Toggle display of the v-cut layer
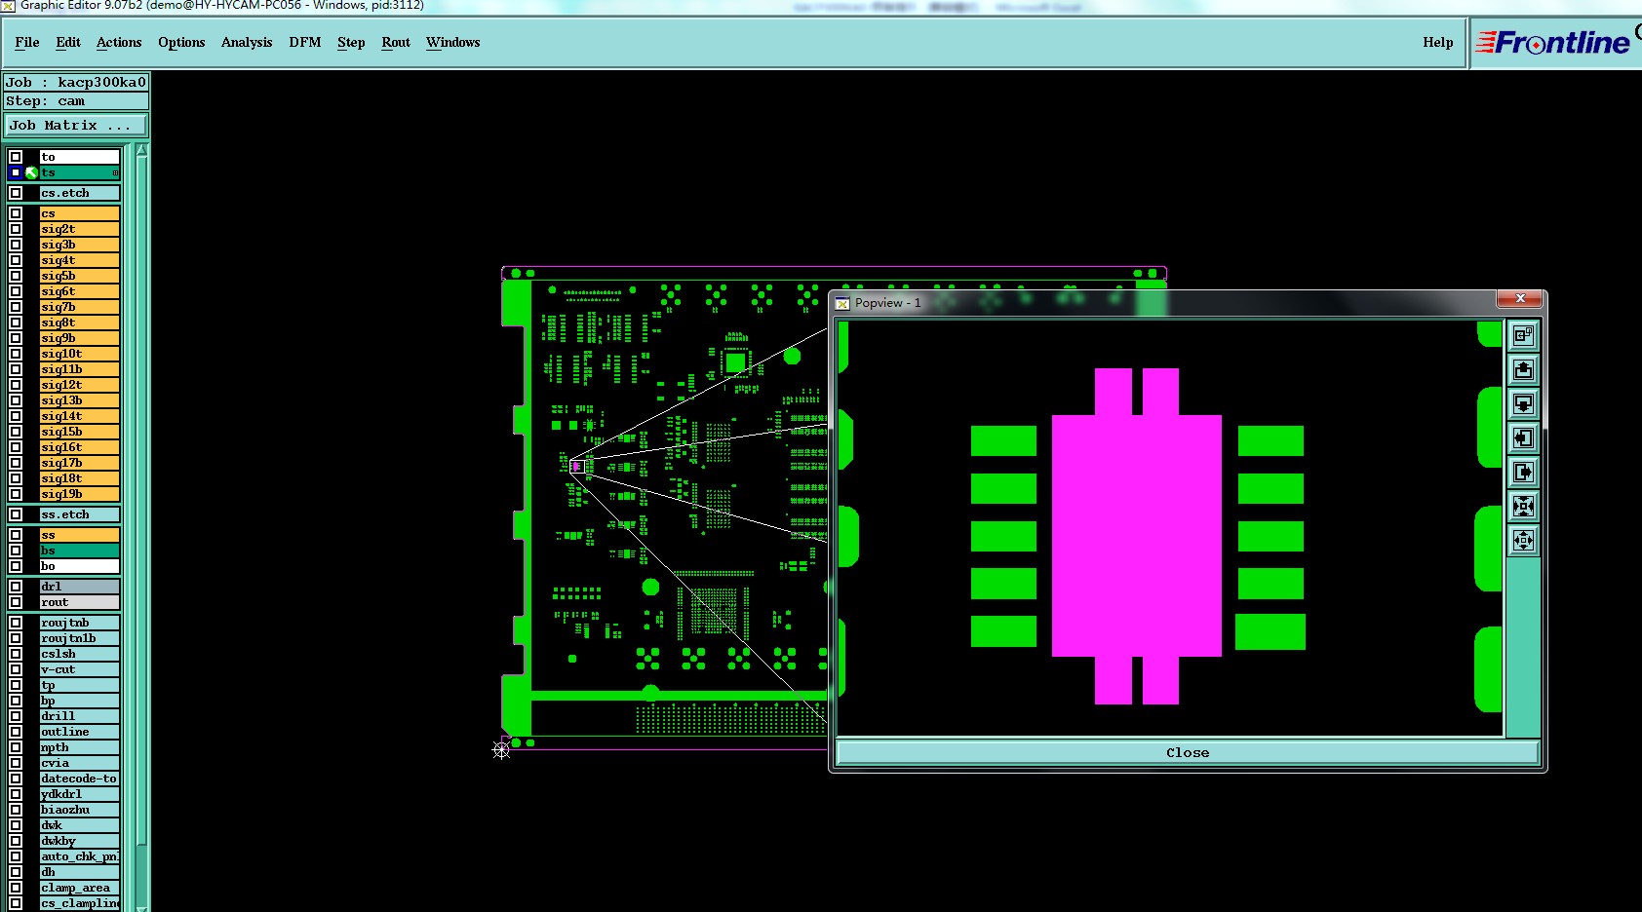1642x912 pixels. pyautogui.click(x=16, y=669)
